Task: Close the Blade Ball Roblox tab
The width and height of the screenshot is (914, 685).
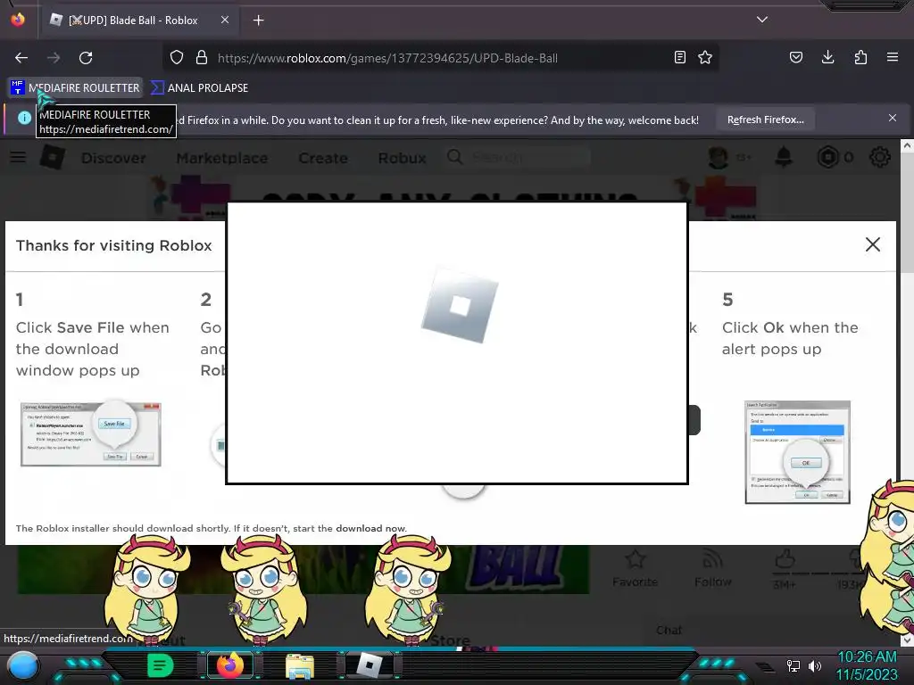Action: click(x=225, y=20)
